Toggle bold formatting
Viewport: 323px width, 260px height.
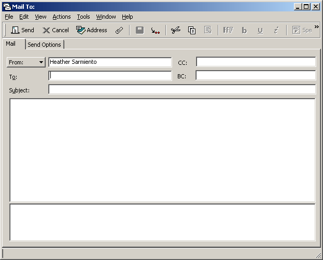tap(244, 30)
